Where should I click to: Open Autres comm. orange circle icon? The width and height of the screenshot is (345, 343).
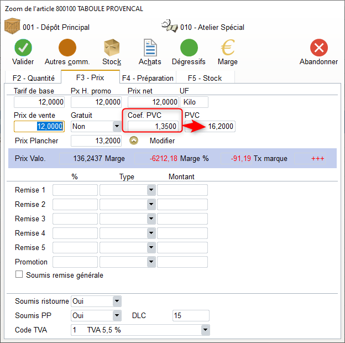[67, 48]
